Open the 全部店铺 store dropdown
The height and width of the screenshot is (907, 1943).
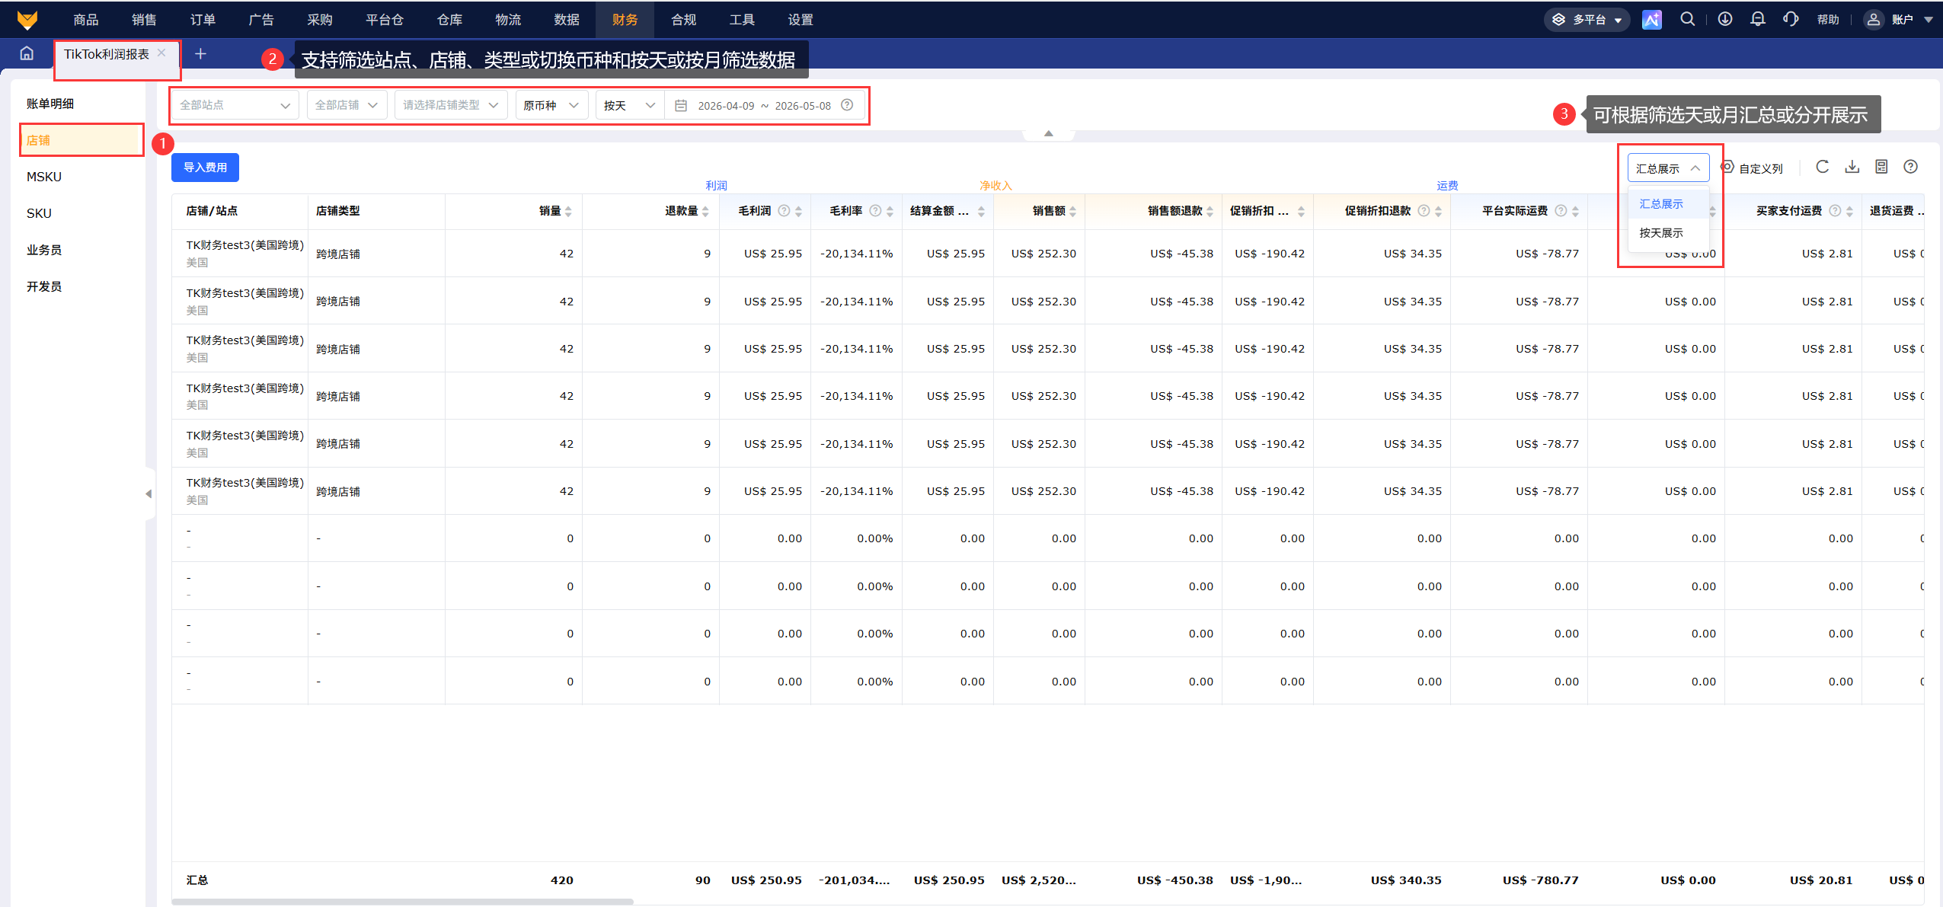tap(347, 105)
